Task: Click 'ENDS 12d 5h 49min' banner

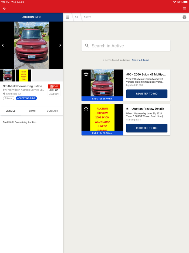Action: [x=102, y=99]
